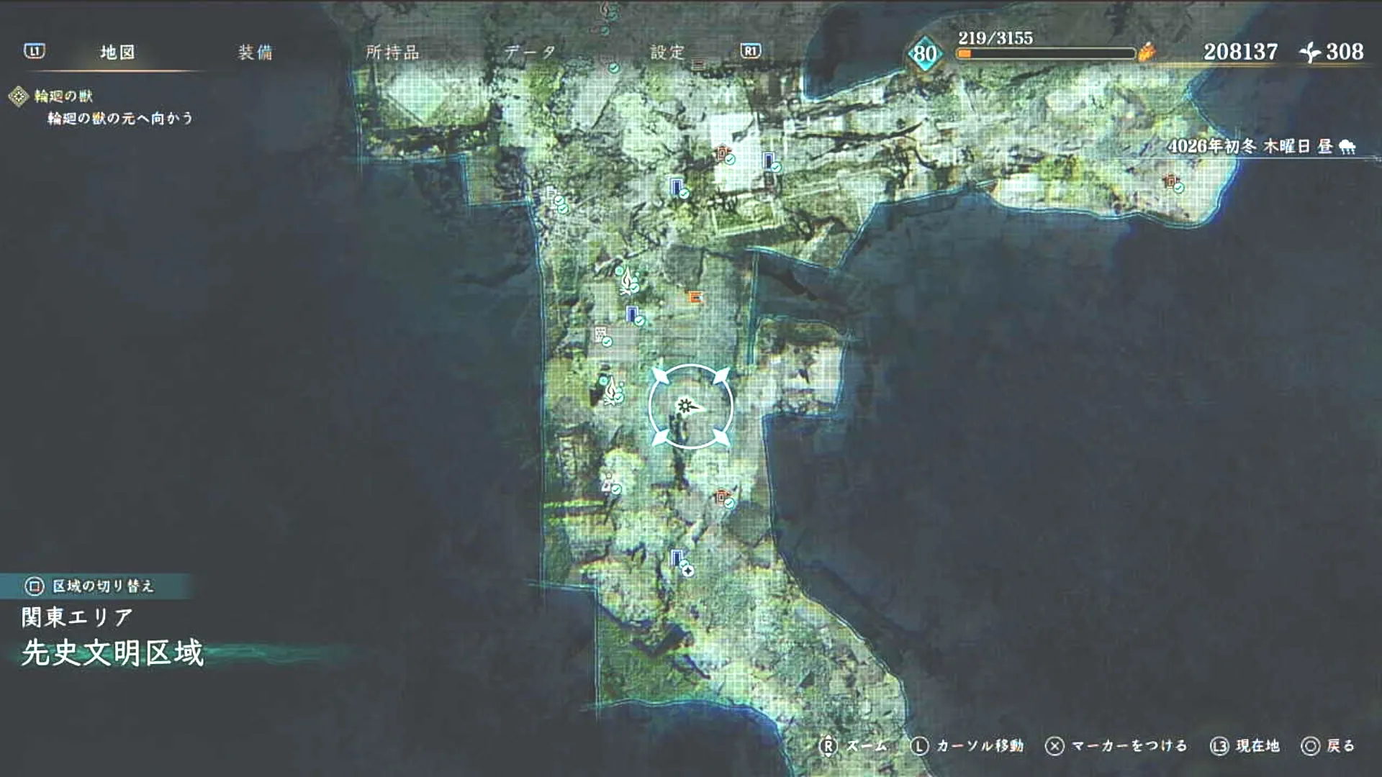The width and height of the screenshot is (1382, 777).
Task: Select the orange shrine marker south of the cursor
Action: [x=722, y=496]
